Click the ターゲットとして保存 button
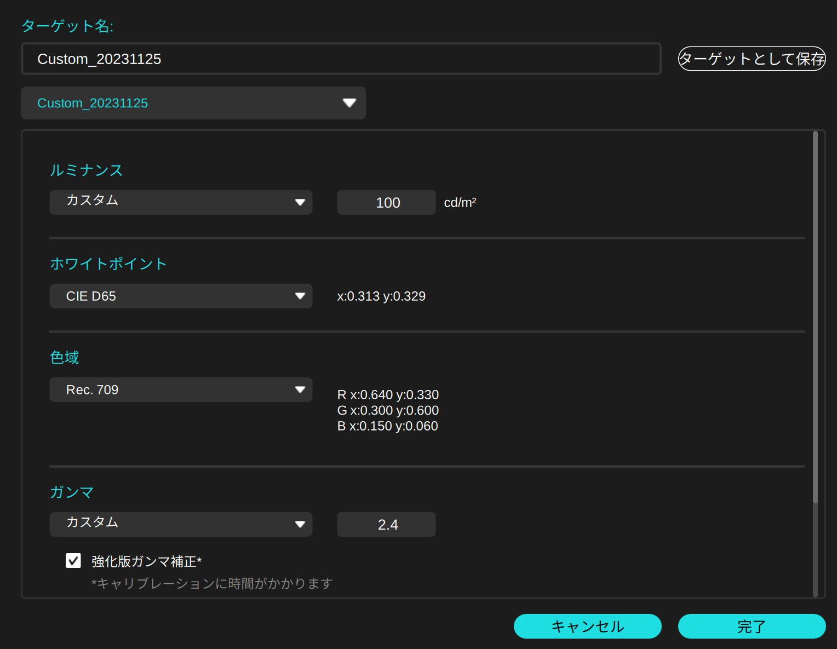This screenshot has width=837, height=649. pos(752,59)
